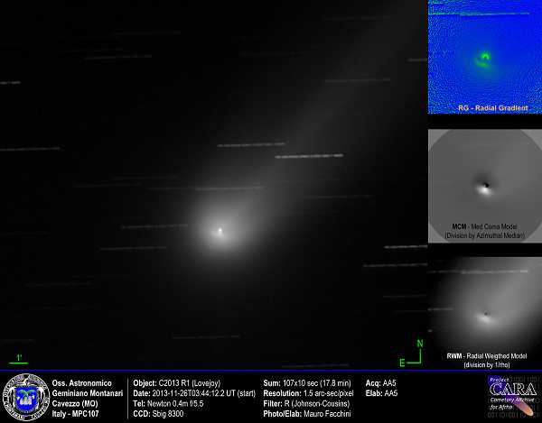Click the 'RWM - Radial Weighted Model' caption
Screen dimensions: 542x423
(487, 355)
